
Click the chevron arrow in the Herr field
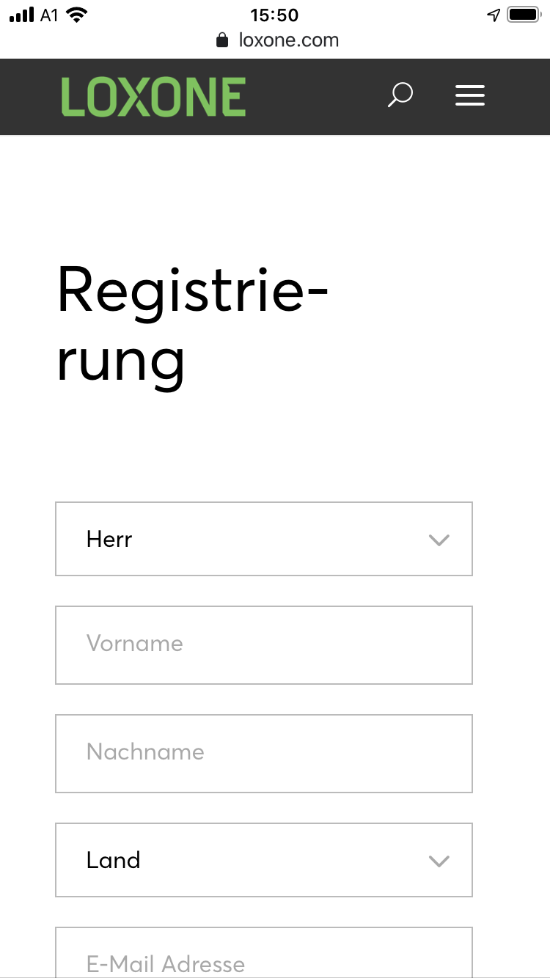[x=439, y=540]
